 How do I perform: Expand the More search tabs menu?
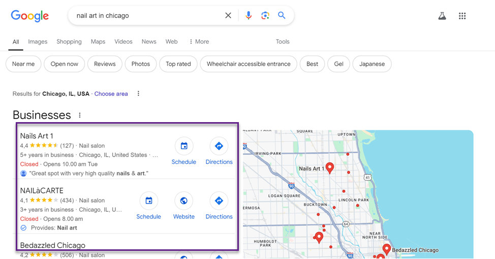pos(199,41)
